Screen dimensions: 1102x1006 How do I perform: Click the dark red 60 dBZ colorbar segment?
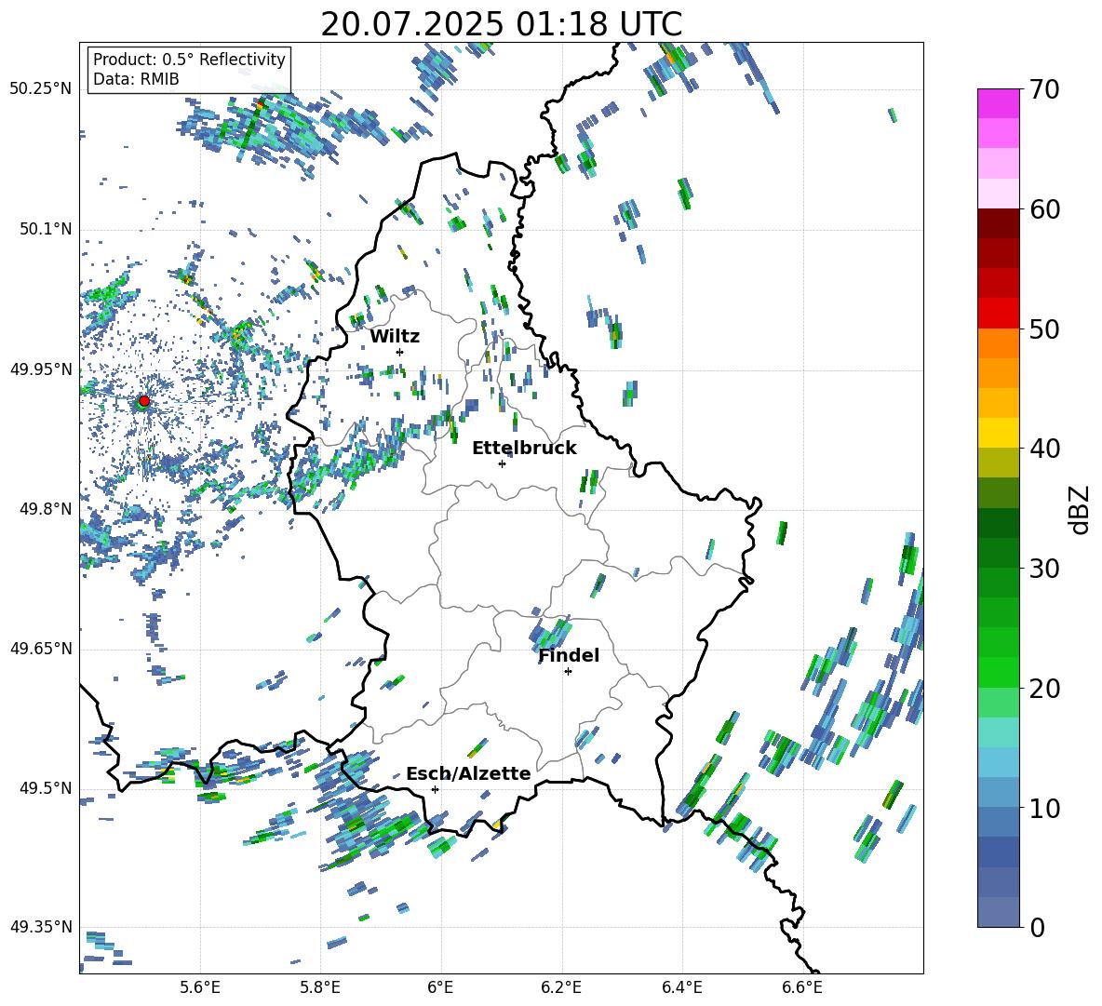click(998, 222)
